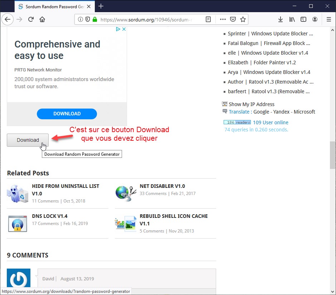Save page to Pocket icon
The image size is (336, 295).
[x=233, y=19]
